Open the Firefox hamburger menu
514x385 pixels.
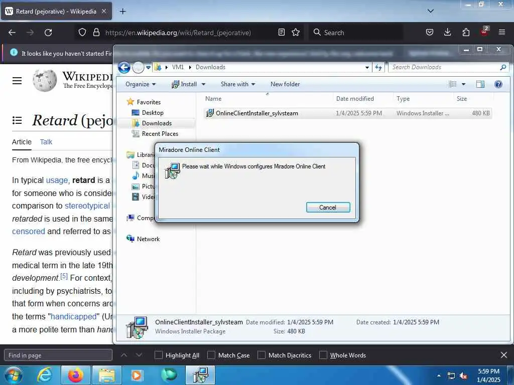(x=502, y=33)
